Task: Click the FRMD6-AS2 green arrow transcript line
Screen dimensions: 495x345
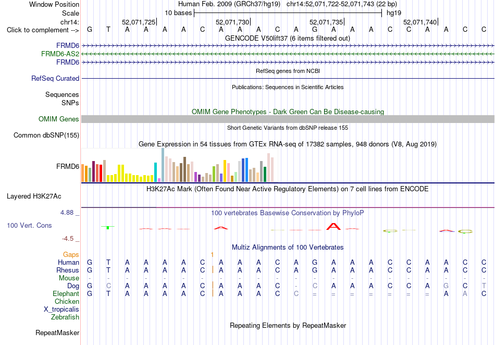Action: (288, 54)
